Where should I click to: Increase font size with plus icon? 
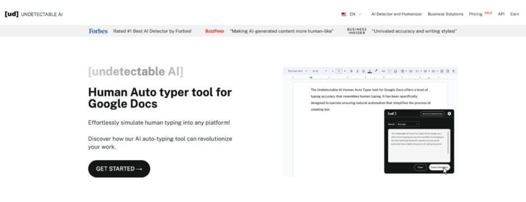click(345, 71)
